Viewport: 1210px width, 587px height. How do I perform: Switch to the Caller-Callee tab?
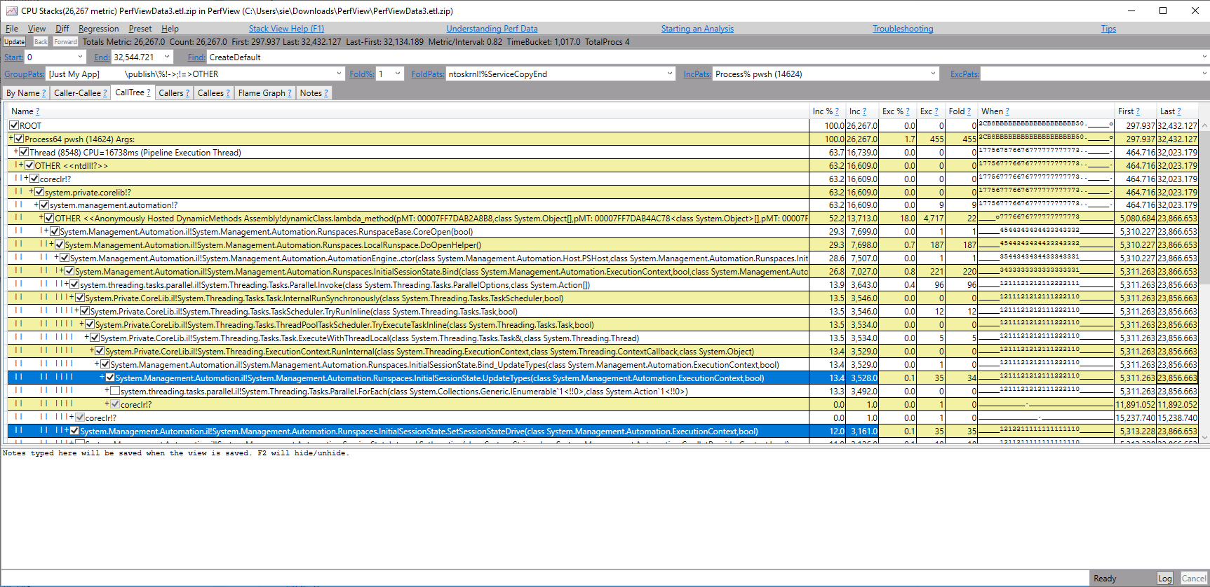(x=80, y=92)
